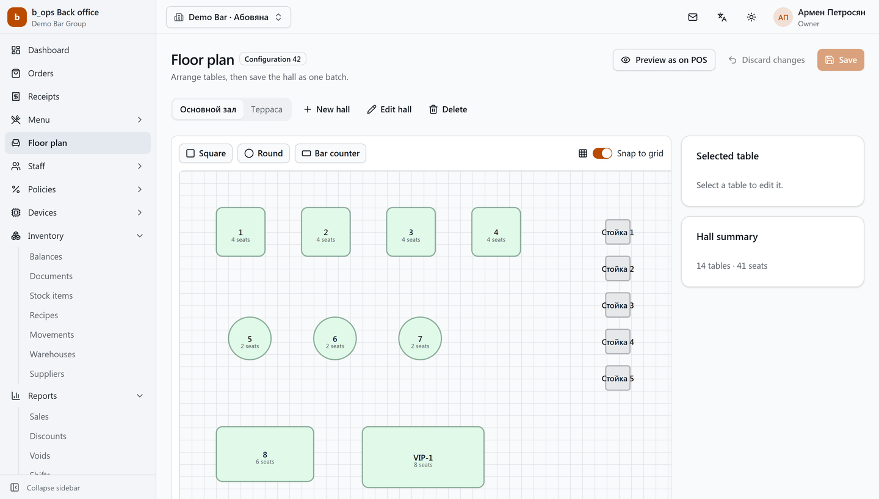Go to Orders in the sidebar
This screenshot has width=879, height=499.
[78, 73]
